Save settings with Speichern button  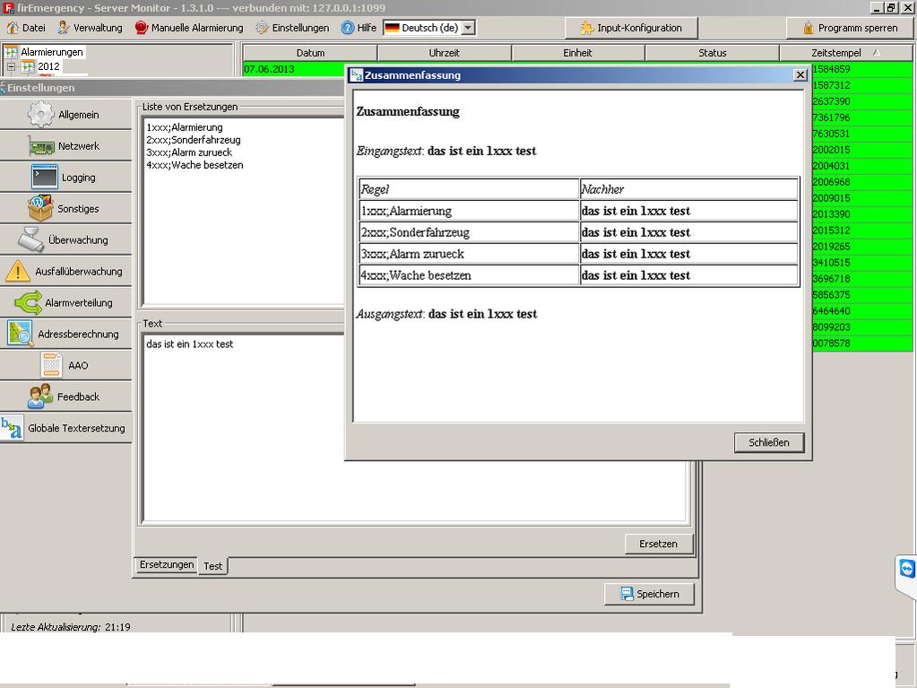649,594
